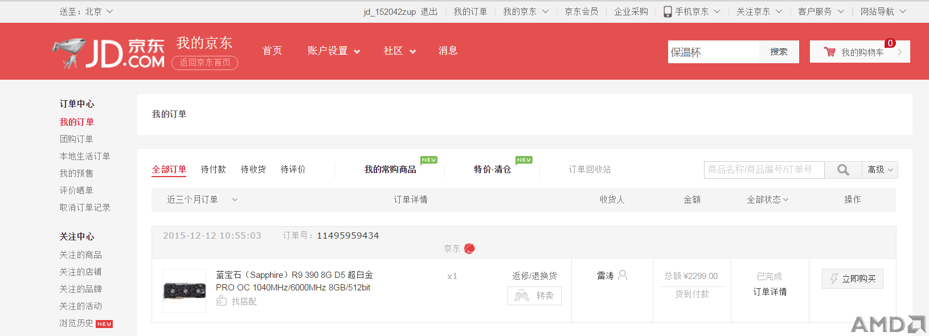Click cart item count badge showing 0
This screenshot has width=929, height=336.
coord(890,43)
